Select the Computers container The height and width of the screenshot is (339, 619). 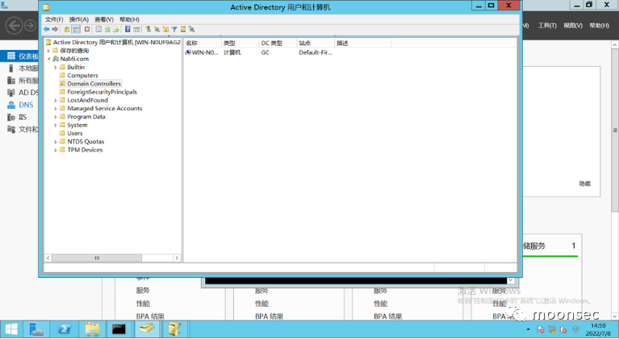click(x=82, y=76)
